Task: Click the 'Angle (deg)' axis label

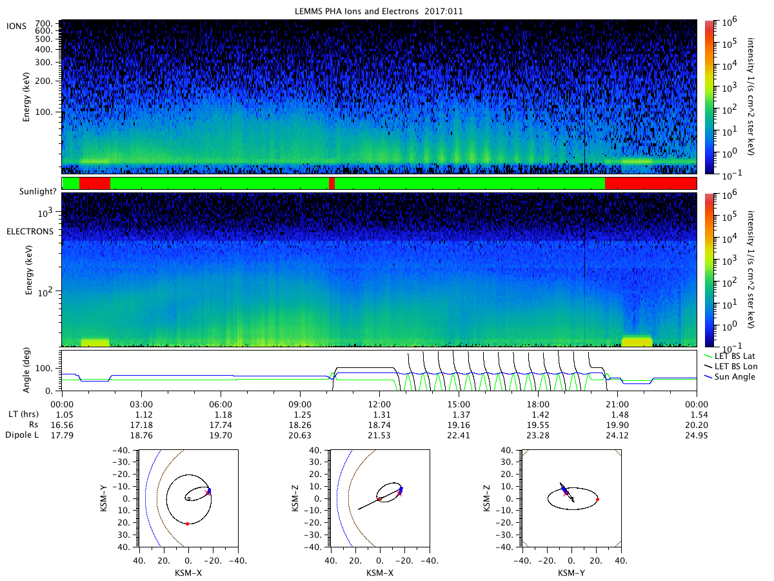Action: tap(27, 370)
